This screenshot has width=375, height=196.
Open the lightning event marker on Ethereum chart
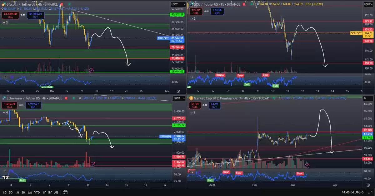[92, 164]
